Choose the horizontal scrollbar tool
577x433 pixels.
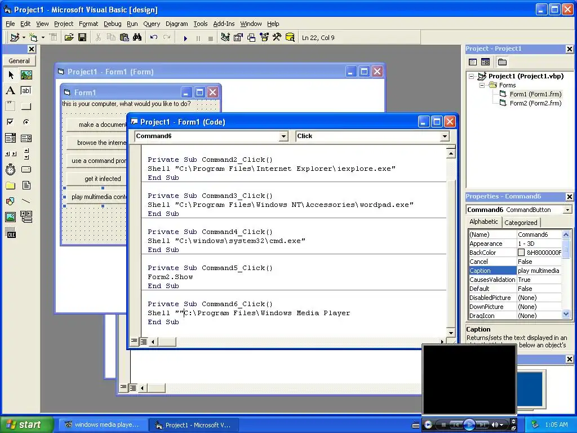pos(11,153)
